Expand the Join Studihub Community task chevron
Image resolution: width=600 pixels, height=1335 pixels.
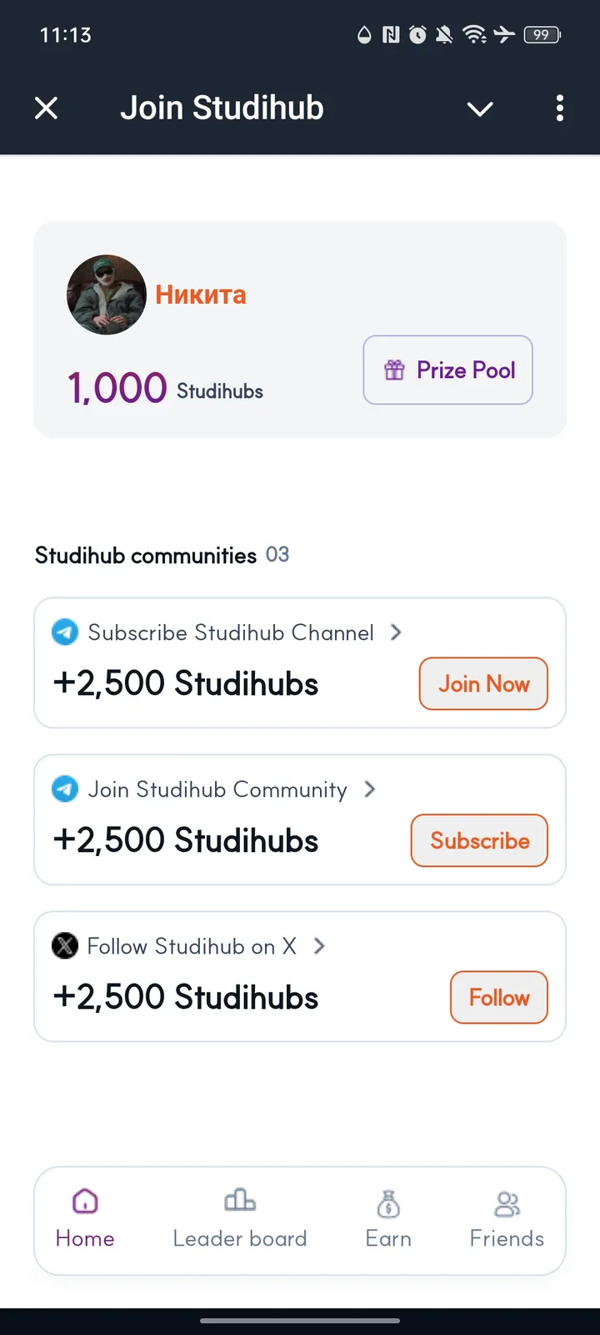(x=369, y=789)
